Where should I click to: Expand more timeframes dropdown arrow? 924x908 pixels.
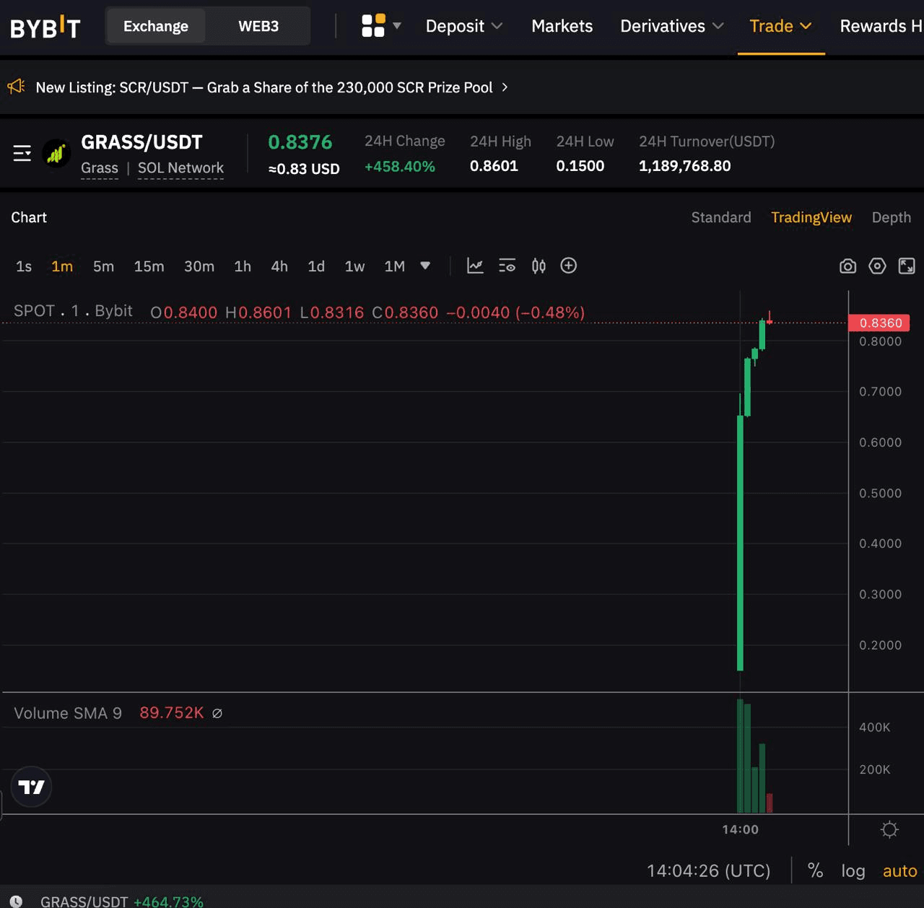pyautogui.click(x=425, y=266)
